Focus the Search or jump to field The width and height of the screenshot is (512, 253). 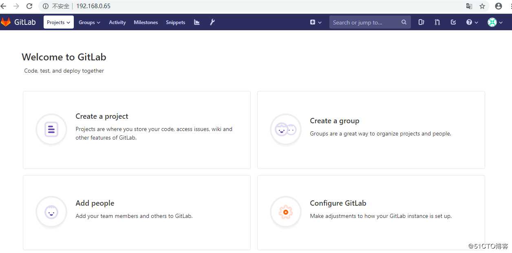tap(370, 22)
